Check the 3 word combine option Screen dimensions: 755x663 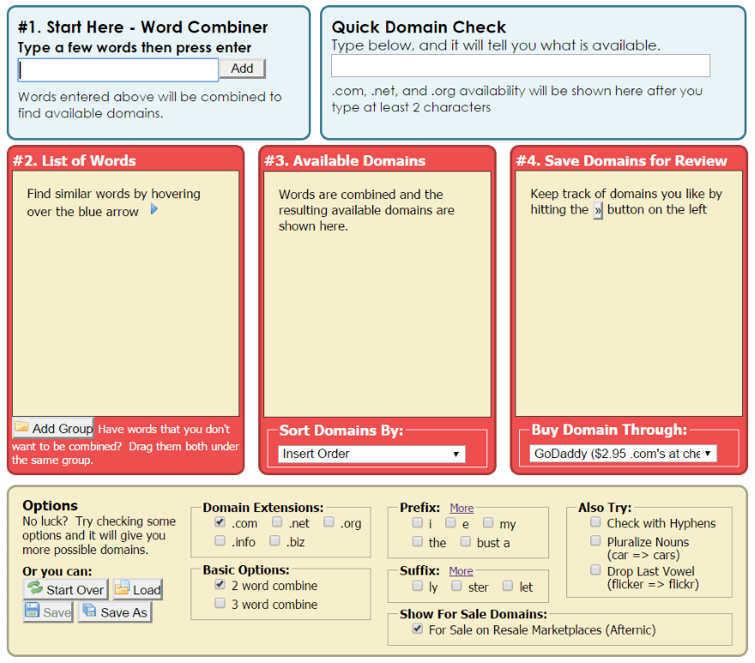coord(220,603)
